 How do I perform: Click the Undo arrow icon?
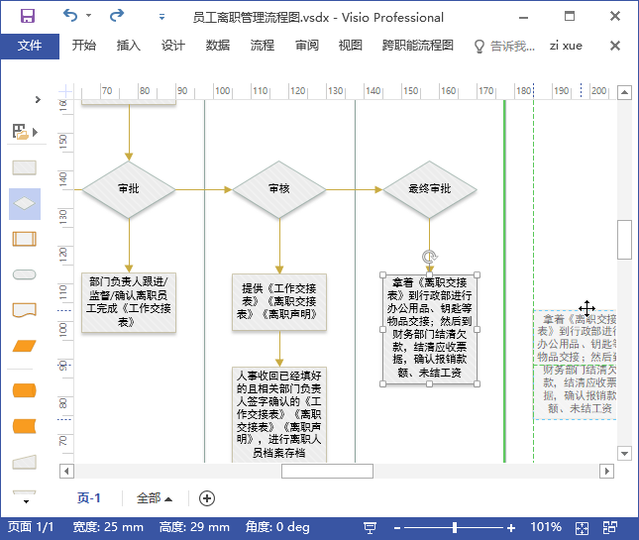point(70,16)
